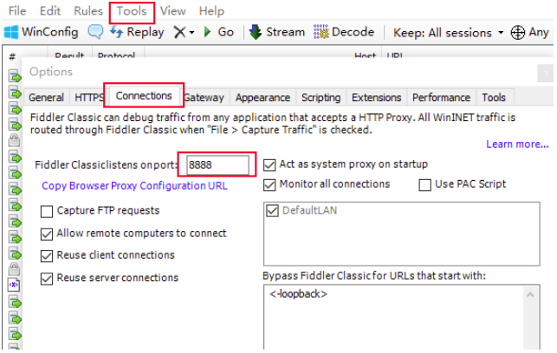Viewport: 557px width, 353px height.
Task: Switch to the Extensions tab
Action: pos(376,97)
